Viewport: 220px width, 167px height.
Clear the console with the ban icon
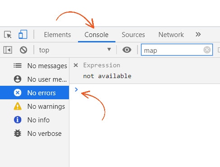point(23,50)
